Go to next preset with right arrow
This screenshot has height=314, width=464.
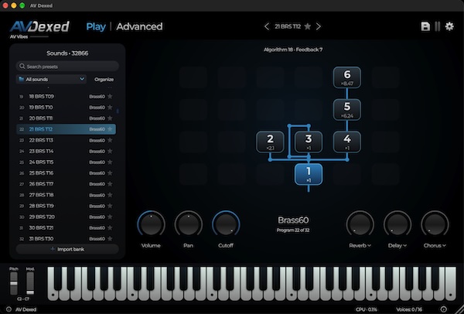[x=319, y=26]
